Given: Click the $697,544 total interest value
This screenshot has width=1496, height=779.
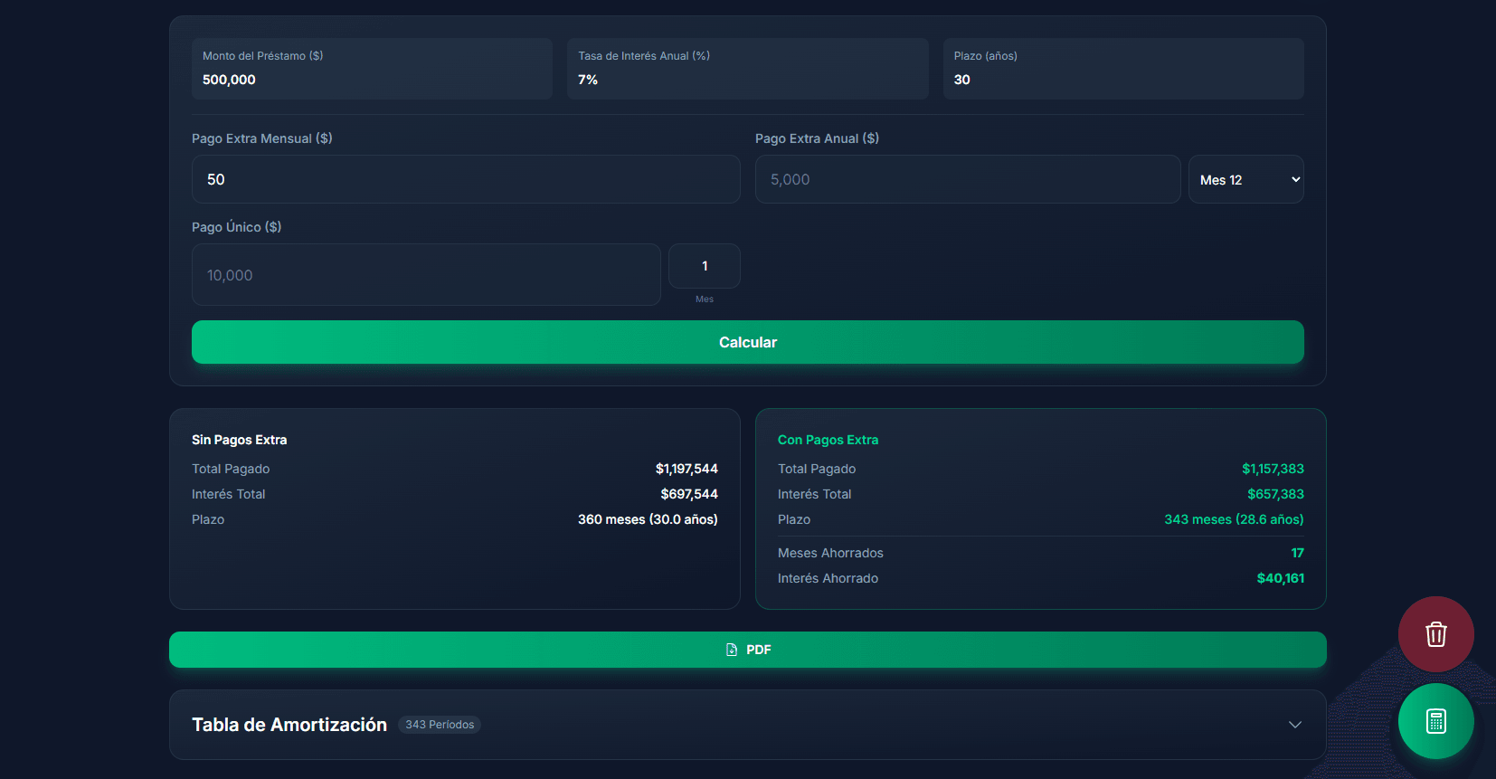Looking at the screenshot, I should point(689,494).
